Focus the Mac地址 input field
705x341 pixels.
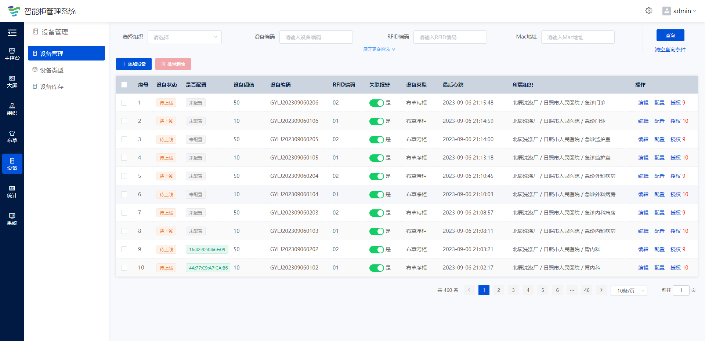click(578, 37)
